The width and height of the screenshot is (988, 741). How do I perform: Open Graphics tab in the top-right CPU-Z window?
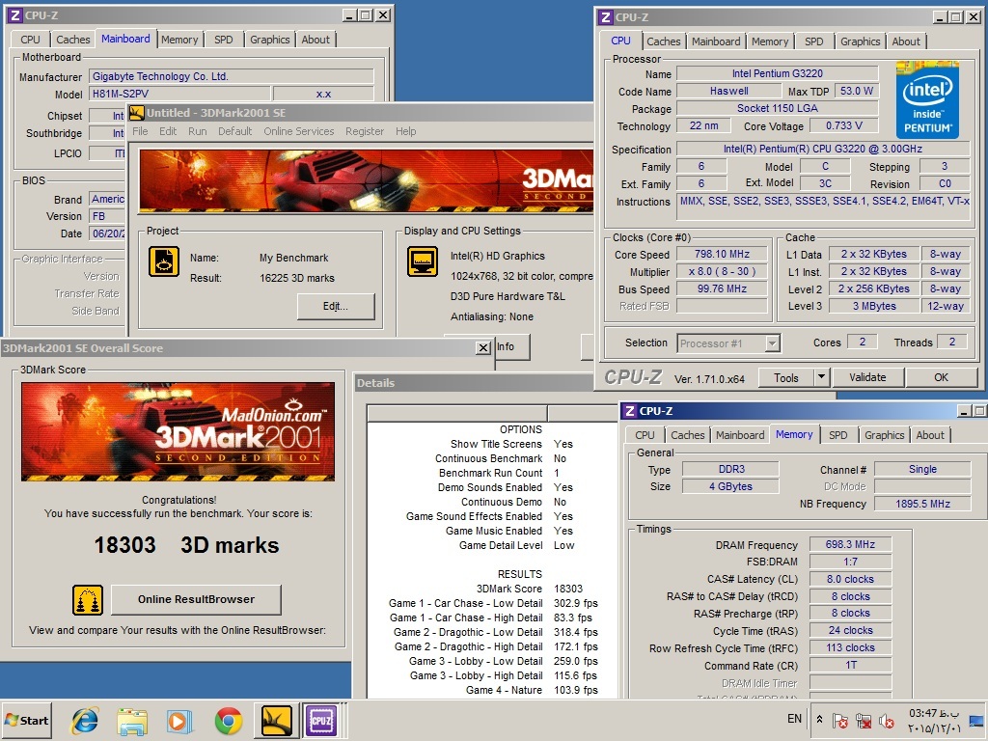click(x=860, y=41)
